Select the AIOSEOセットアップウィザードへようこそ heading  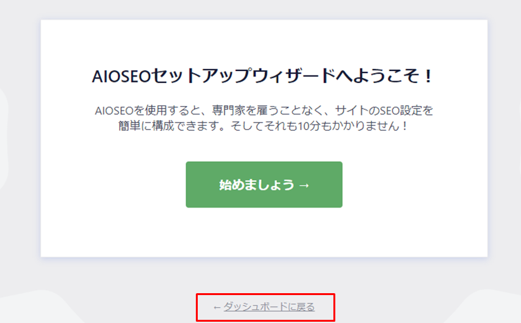(263, 76)
